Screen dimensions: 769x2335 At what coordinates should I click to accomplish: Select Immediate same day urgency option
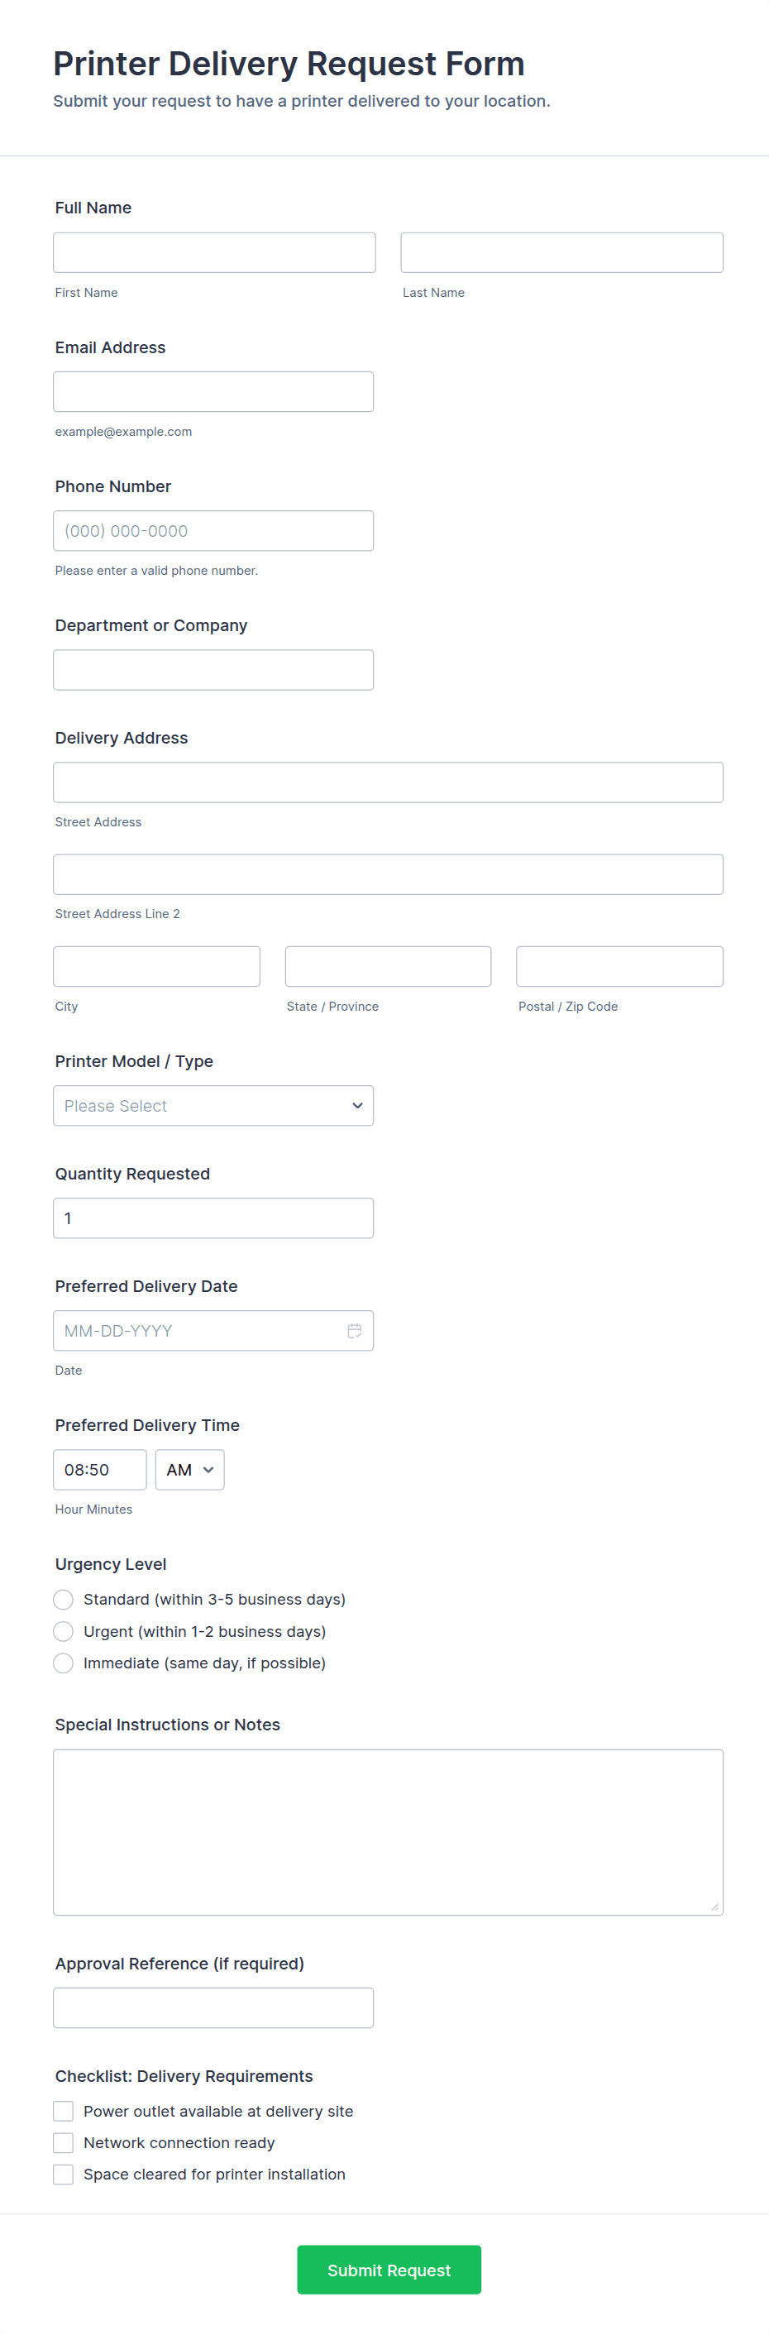click(64, 1663)
